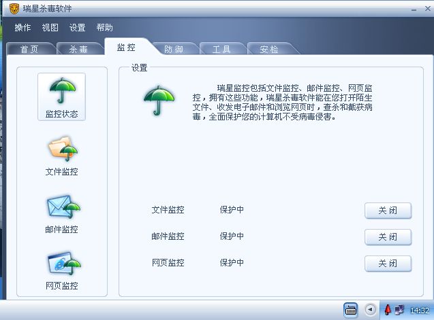Click the network computers tray icon
The width and height of the screenshot is (434, 320).
tap(399, 310)
